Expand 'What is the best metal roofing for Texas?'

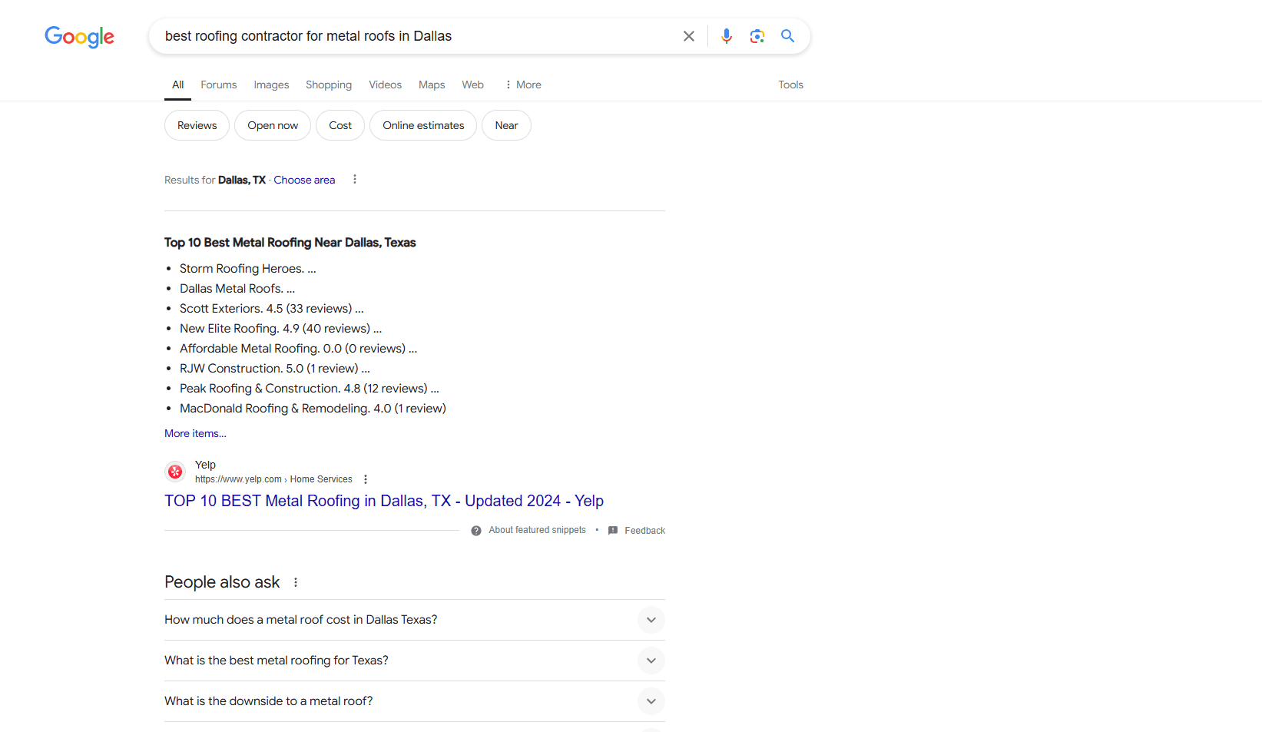pos(415,661)
